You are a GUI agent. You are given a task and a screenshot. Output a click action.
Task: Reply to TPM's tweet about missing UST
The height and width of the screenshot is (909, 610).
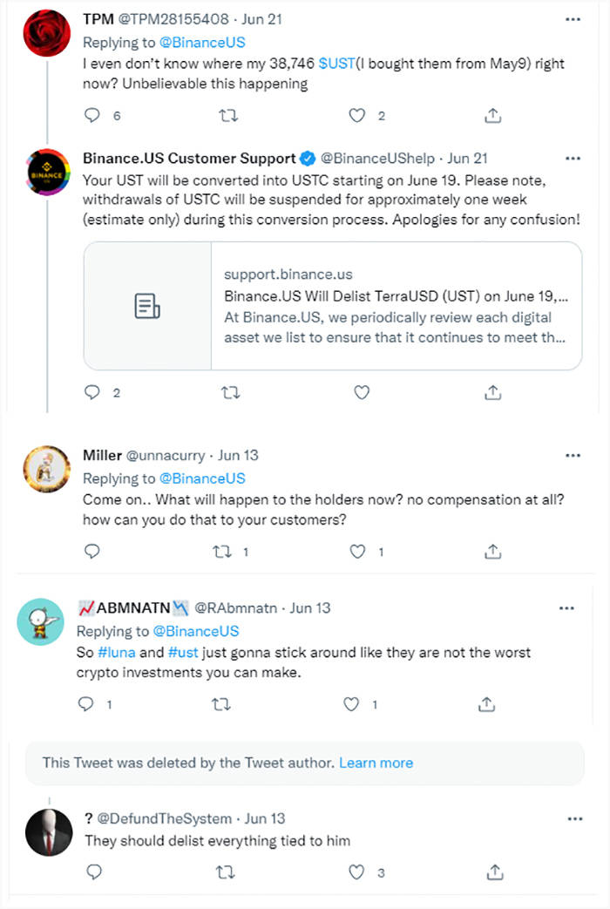pyautogui.click(x=91, y=114)
